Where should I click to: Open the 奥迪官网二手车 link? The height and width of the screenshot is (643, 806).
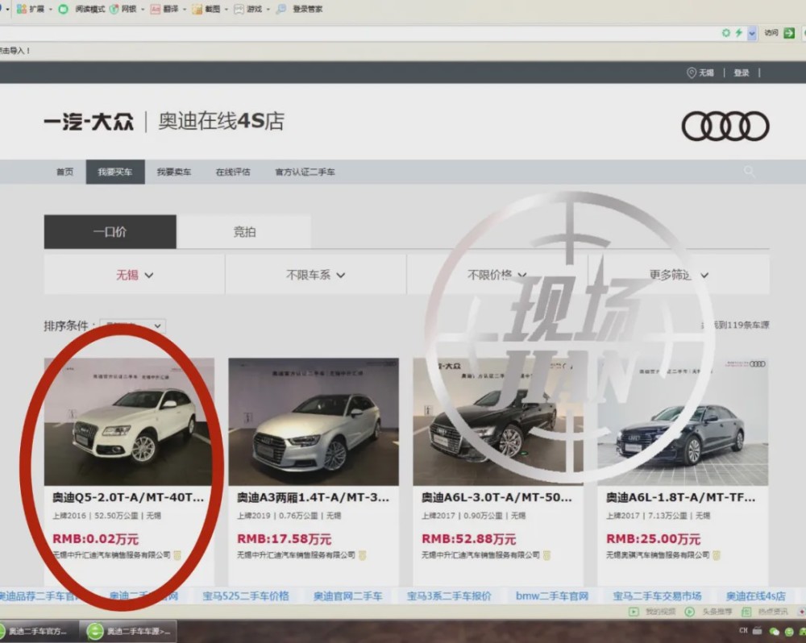tap(348, 596)
